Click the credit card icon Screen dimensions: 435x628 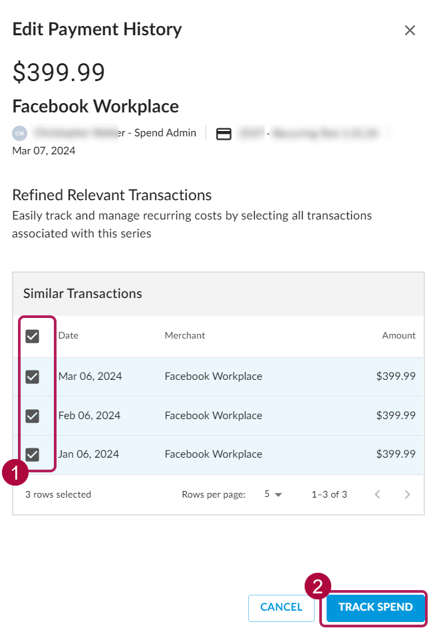[x=224, y=134]
